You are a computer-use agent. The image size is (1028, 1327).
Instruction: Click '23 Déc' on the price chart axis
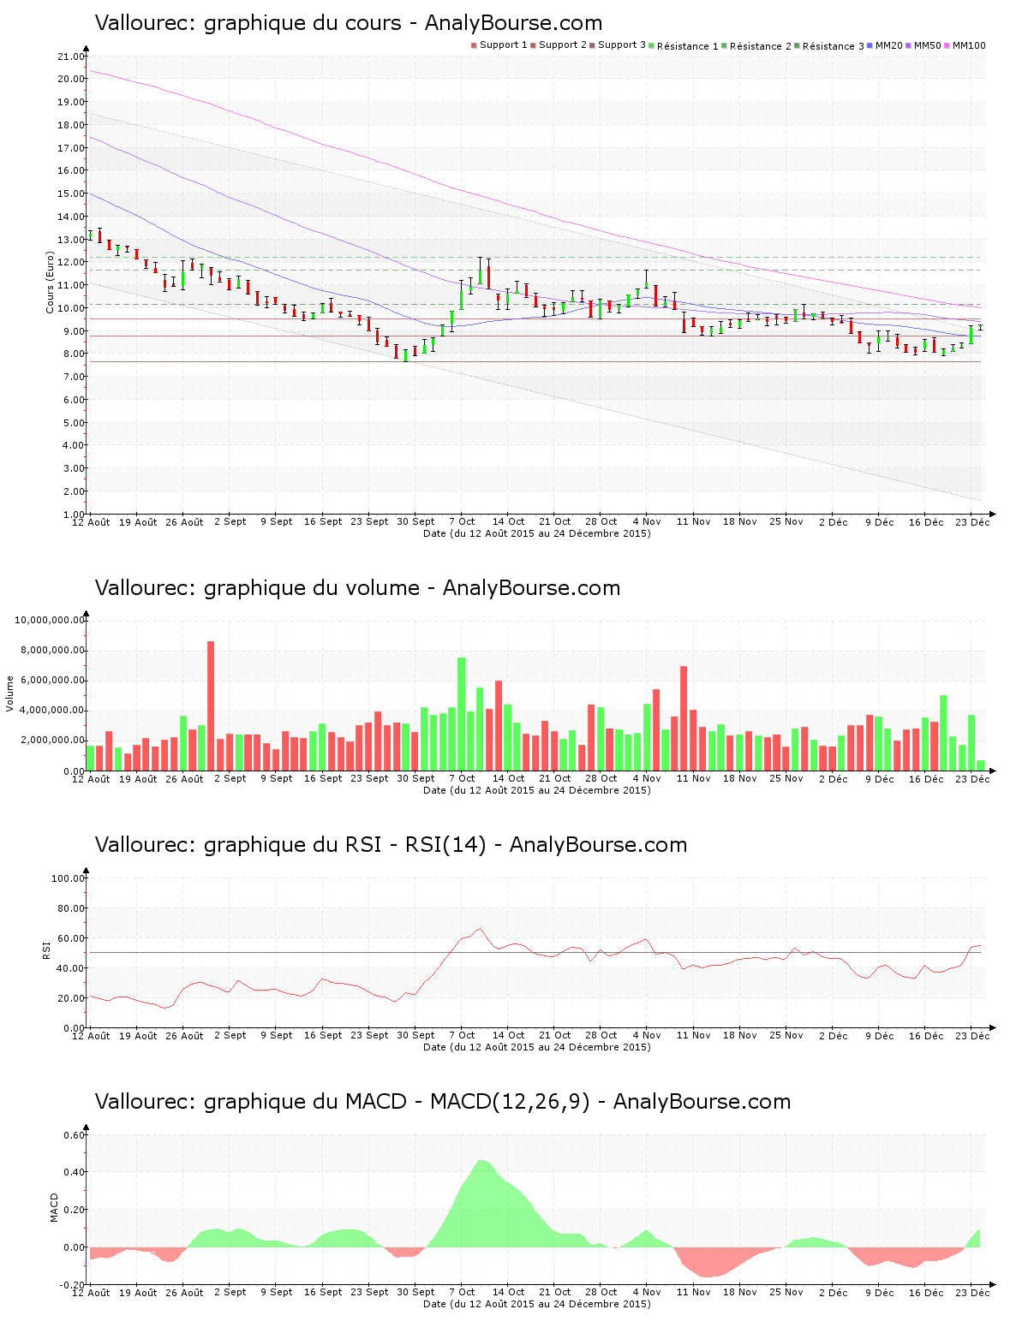[x=972, y=521]
